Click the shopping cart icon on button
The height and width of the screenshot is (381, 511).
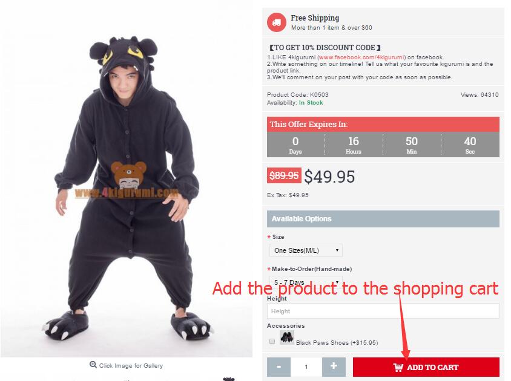coord(398,367)
